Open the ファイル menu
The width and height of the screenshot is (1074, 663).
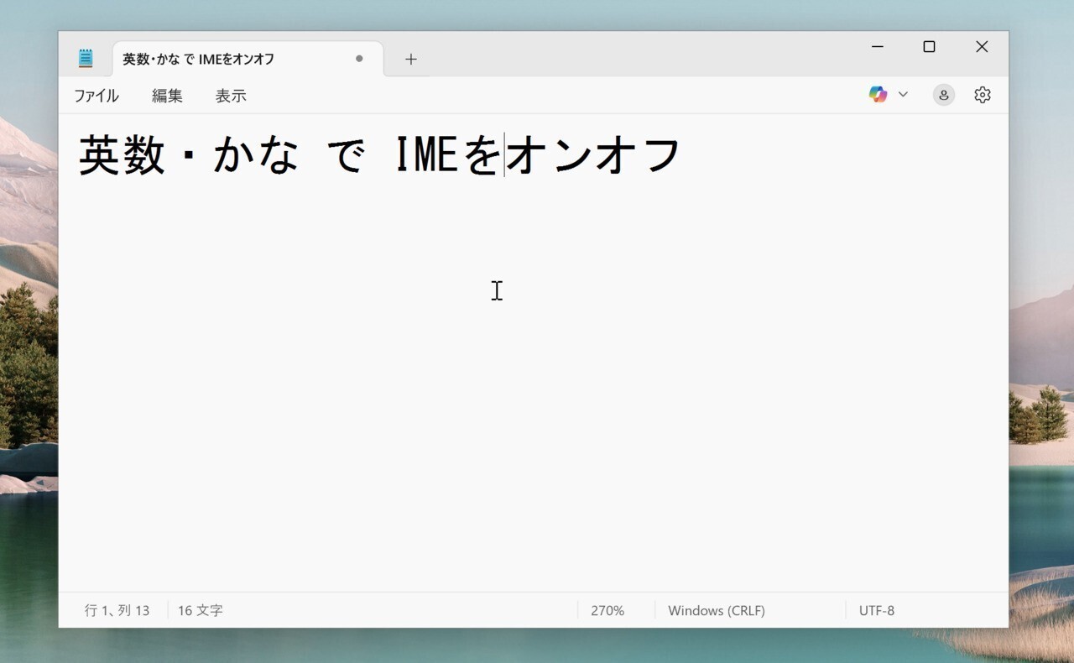pos(96,96)
